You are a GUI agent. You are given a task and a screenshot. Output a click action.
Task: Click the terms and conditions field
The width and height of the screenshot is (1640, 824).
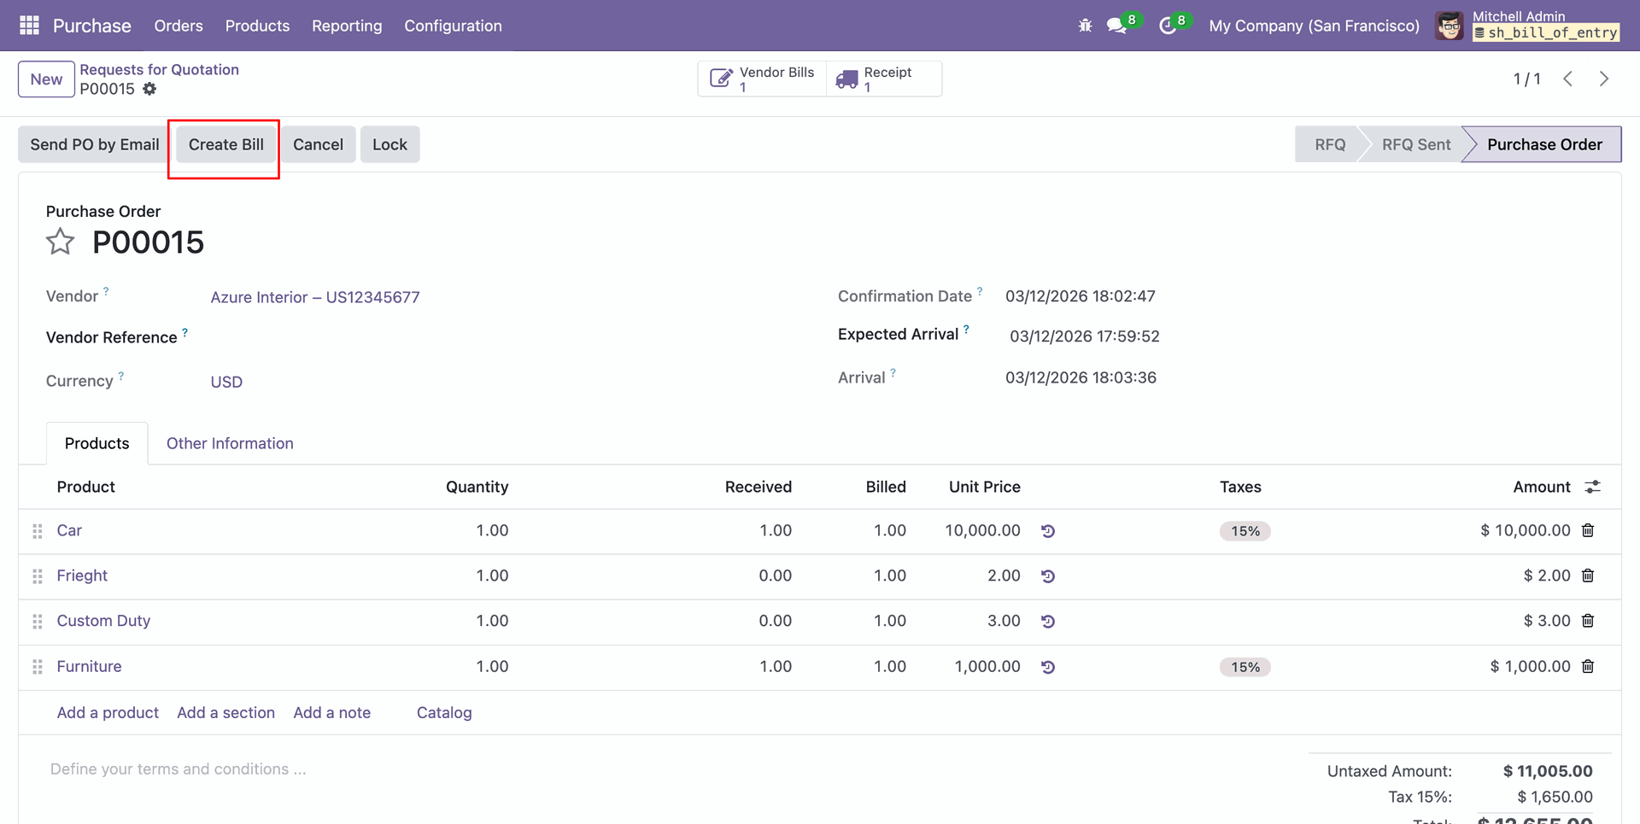point(178,769)
